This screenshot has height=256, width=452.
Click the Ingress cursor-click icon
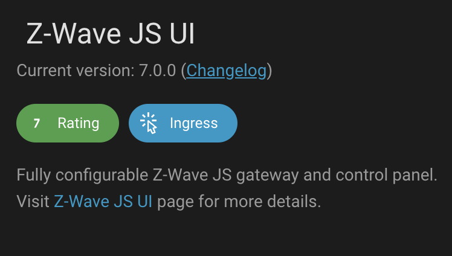coord(148,123)
